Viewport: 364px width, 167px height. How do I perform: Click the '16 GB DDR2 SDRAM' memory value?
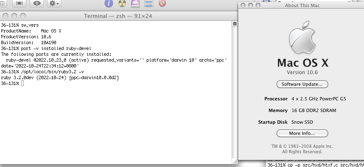pyautogui.click(x=314, y=110)
